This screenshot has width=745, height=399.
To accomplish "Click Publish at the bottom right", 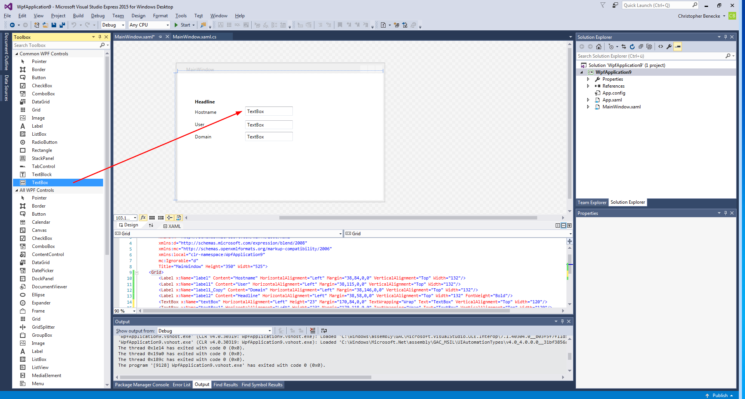I will pyautogui.click(x=720, y=395).
